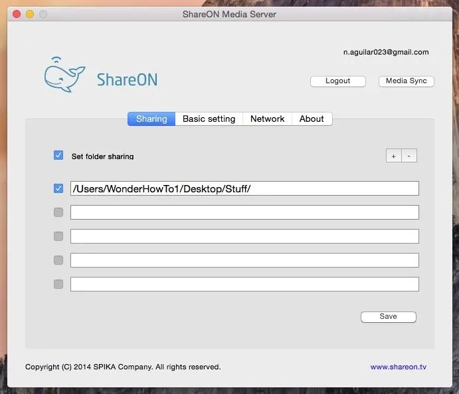This screenshot has width=459, height=394.
Task: Click the /Users/WonderHowTo1/Desktop/Stuff/ path field
Action: coord(244,188)
